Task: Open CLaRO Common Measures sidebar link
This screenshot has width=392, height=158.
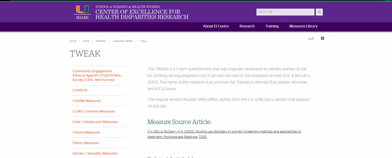Action: point(93,111)
